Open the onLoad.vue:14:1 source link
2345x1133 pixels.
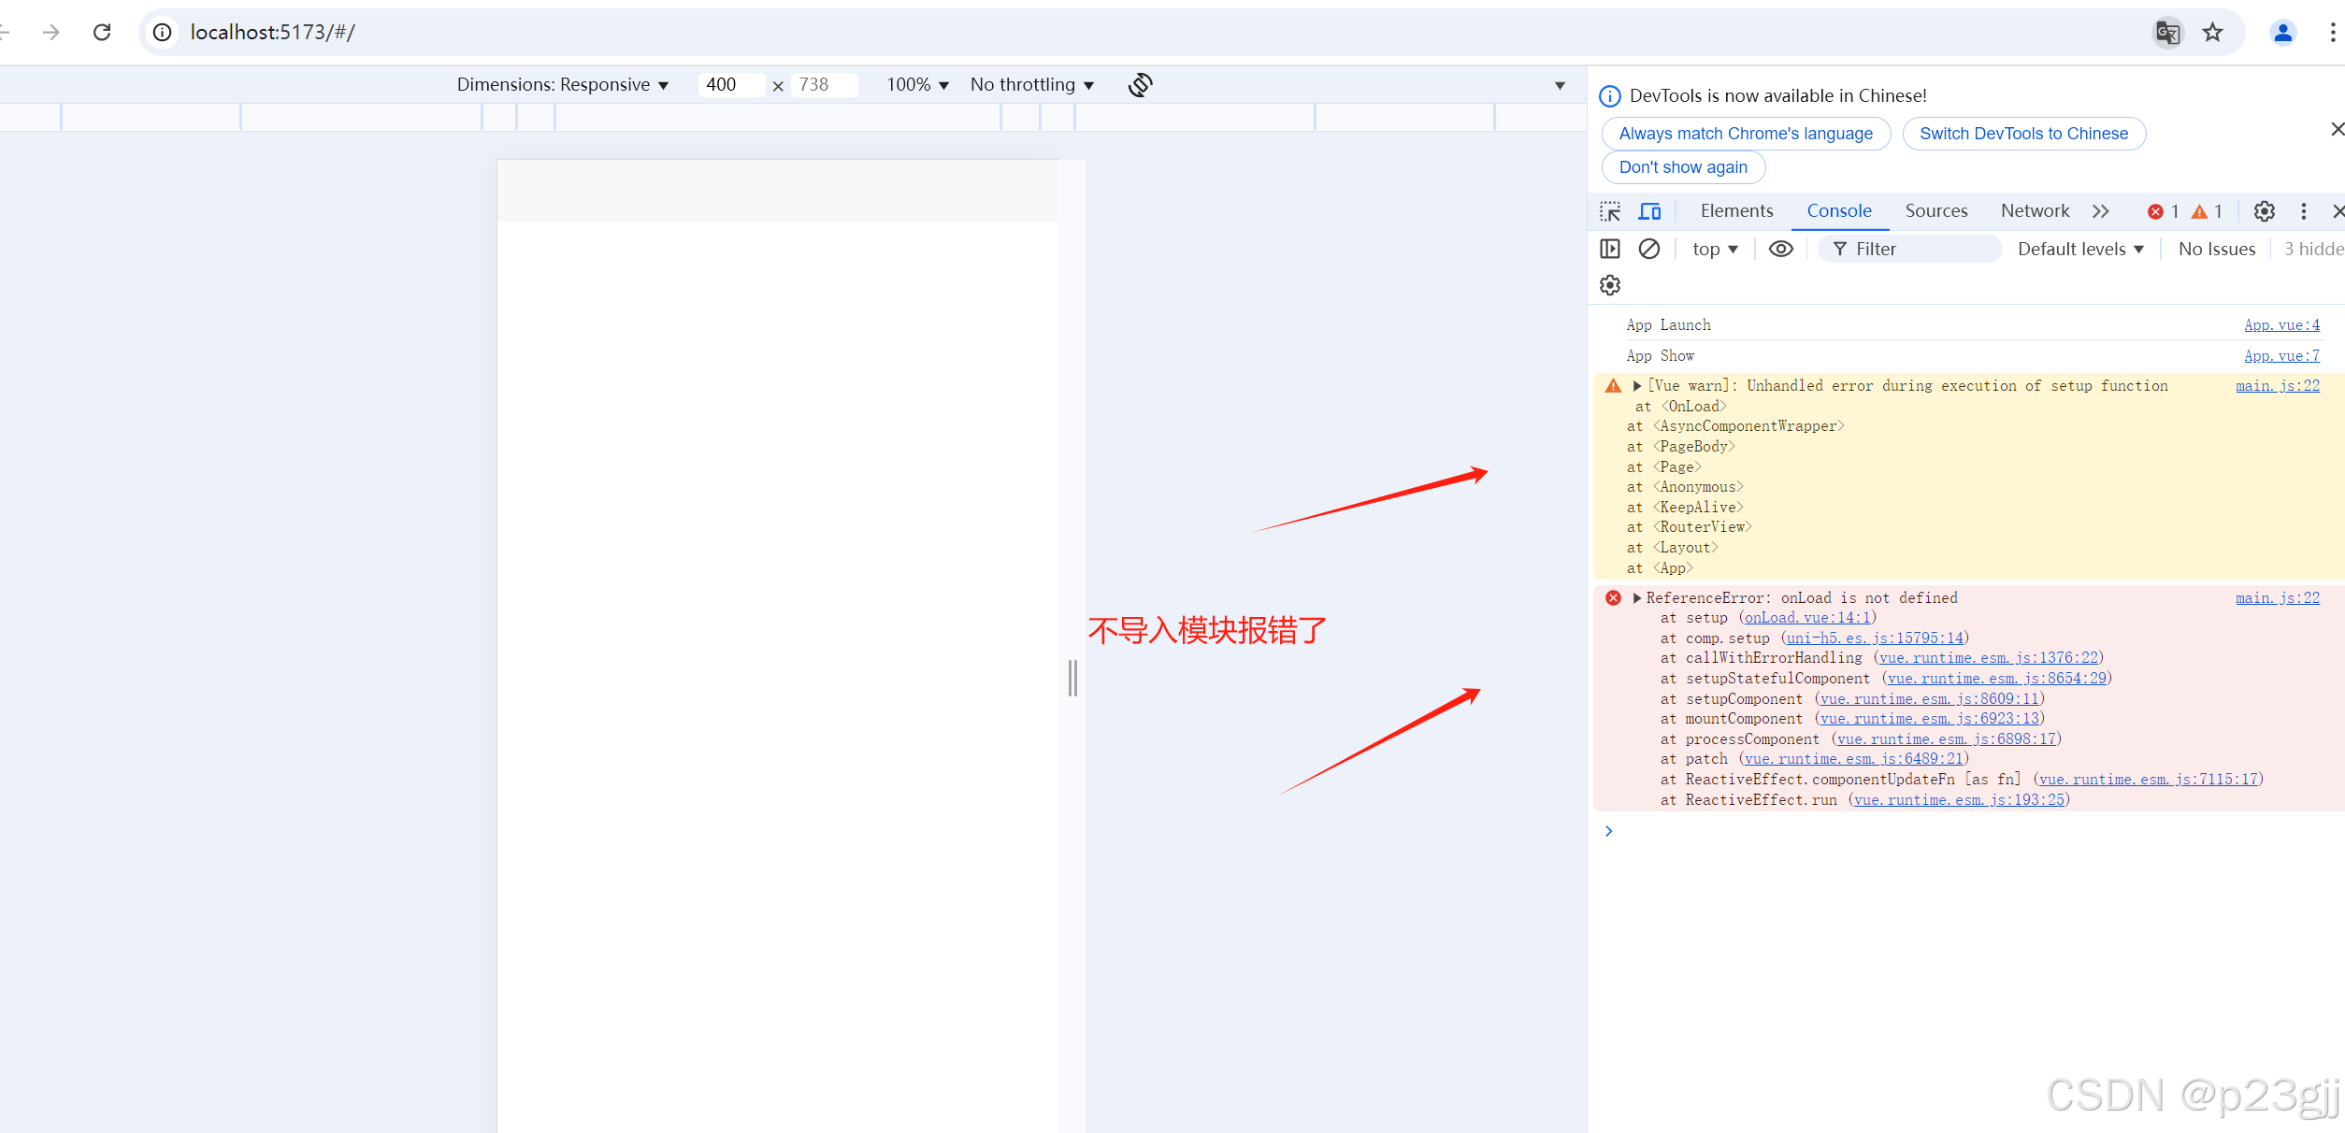[x=1807, y=618]
